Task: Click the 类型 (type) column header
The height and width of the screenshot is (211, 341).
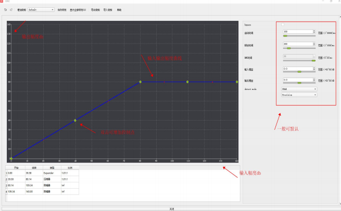Action: point(52,168)
